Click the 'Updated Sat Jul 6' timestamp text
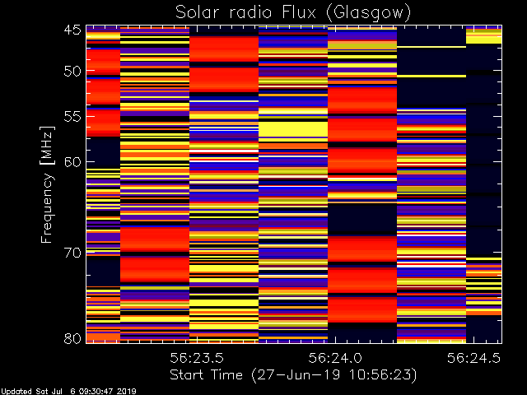Image resolution: width=527 pixels, height=395 pixels. click(x=68, y=392)
